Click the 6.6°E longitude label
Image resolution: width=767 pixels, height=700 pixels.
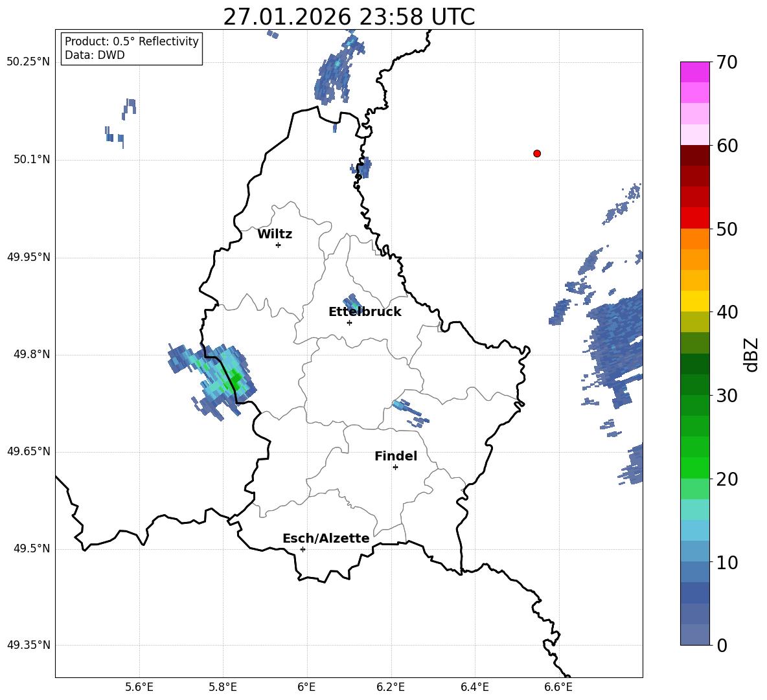pyautogui.click(x=558, y=687)
